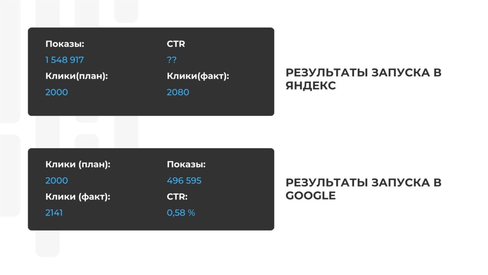Select the actual clicks value 2080

178,92
